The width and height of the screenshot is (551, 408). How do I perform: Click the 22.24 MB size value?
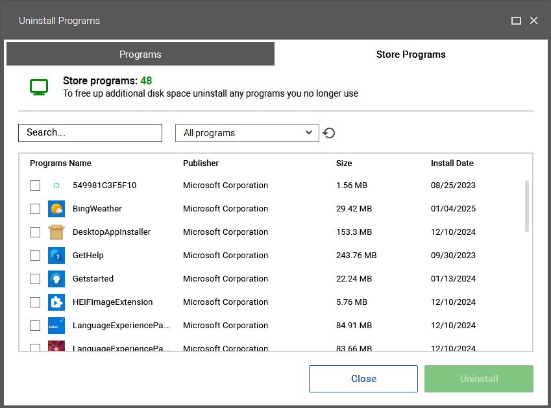(354, 279)
